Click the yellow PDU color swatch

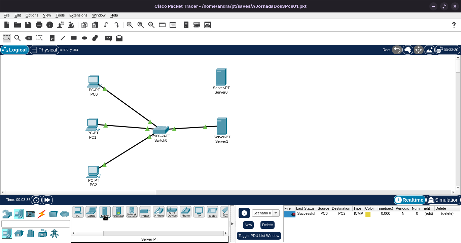(x=368, y=214)
